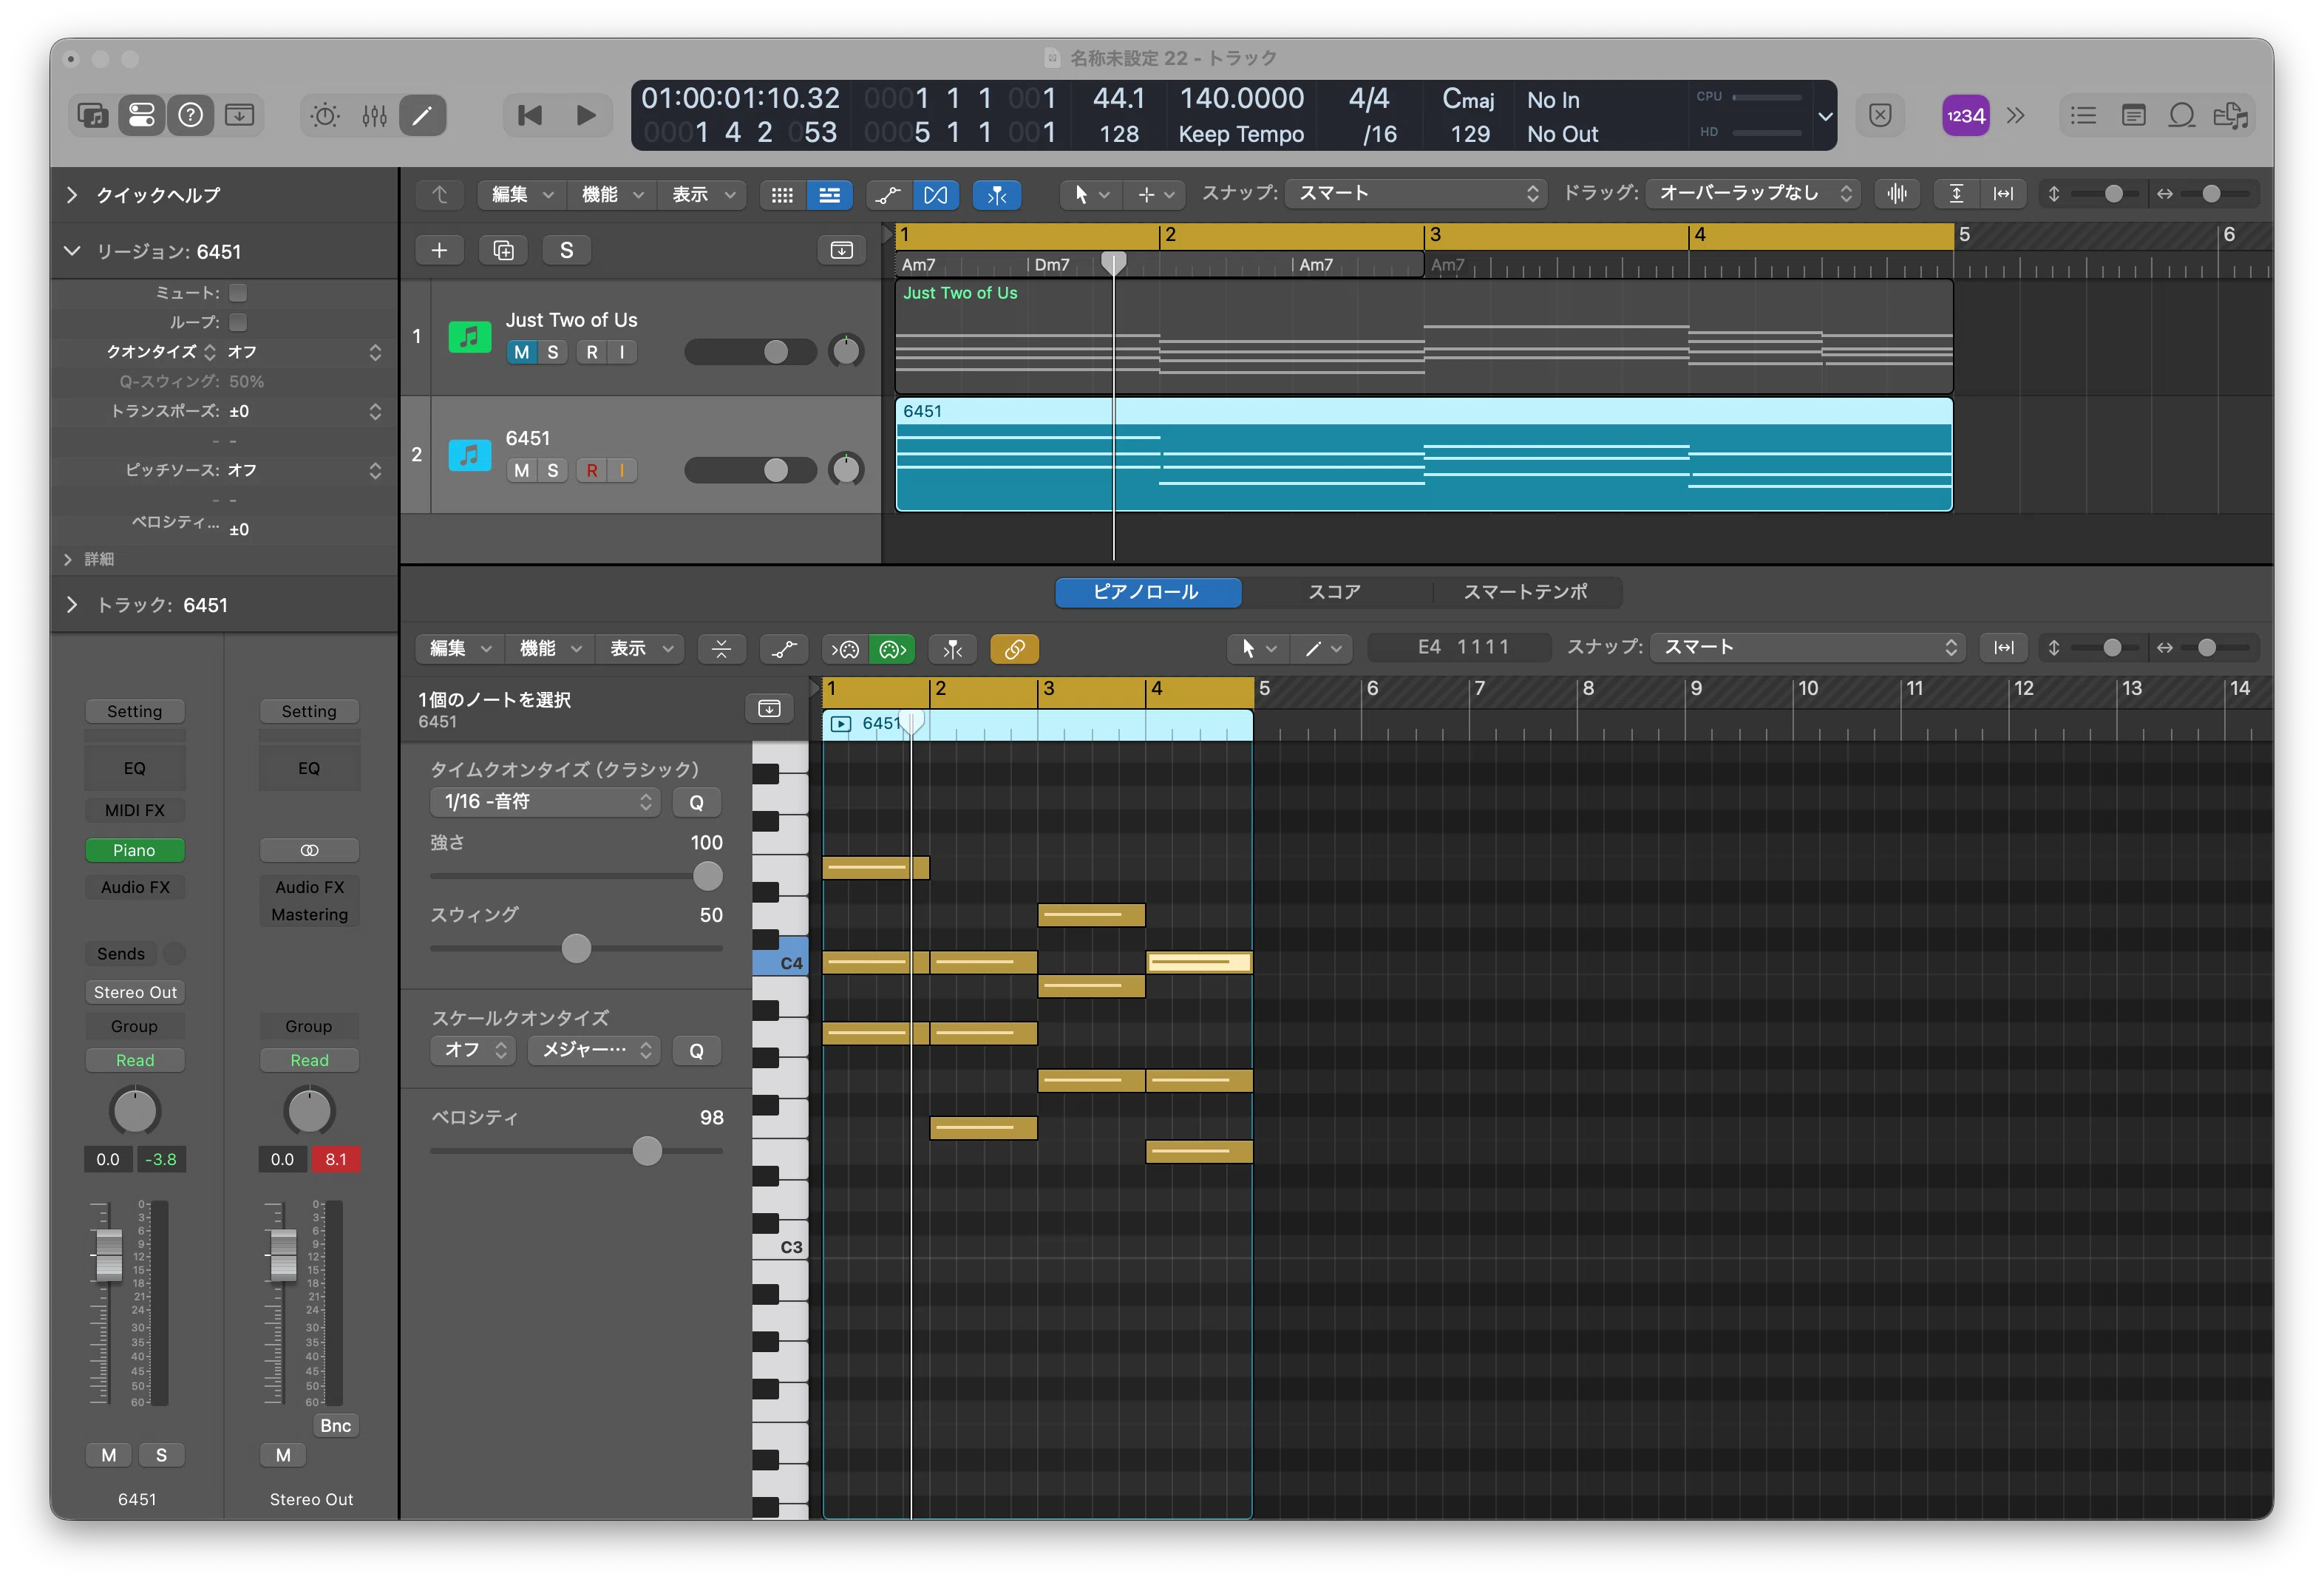Toggle the Inspector panel button
The image size is (2324, 1582).
tap(141, 115)
